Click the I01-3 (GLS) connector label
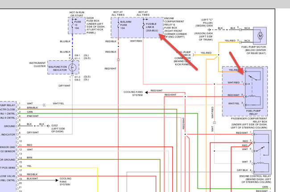Screen dimensions: 290x192 pyautogui.click(x=82, y=77)
